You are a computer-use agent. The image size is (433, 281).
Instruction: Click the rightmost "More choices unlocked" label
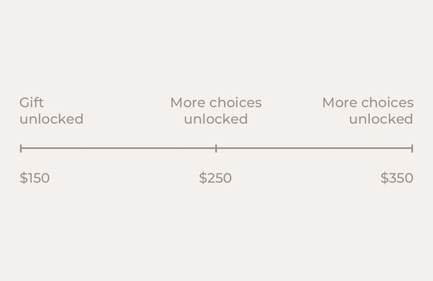[x=368, y=111]
